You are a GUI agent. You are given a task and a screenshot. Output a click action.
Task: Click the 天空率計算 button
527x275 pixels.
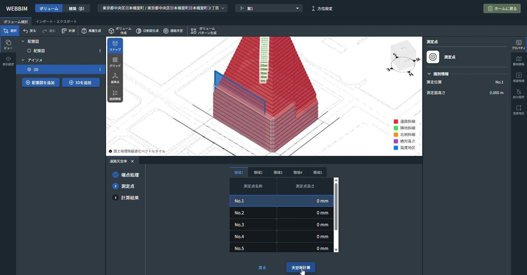(301, 268)
